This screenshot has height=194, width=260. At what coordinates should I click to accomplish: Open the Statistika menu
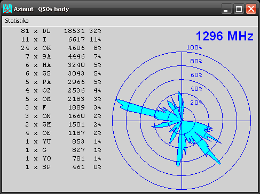pyautogui.click(x=17, y=21)
